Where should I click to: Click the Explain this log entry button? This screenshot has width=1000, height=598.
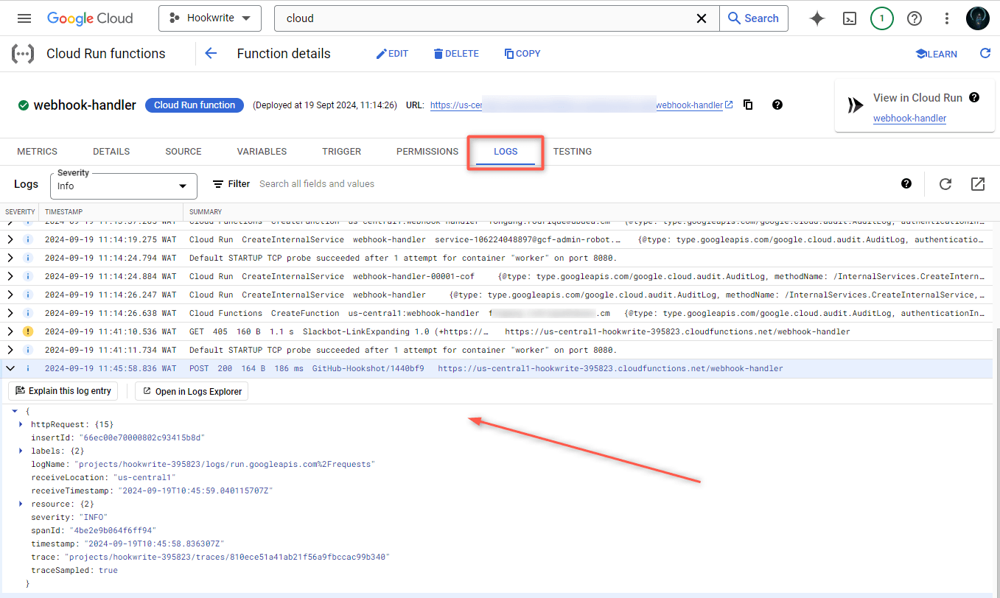coord(63,390)
